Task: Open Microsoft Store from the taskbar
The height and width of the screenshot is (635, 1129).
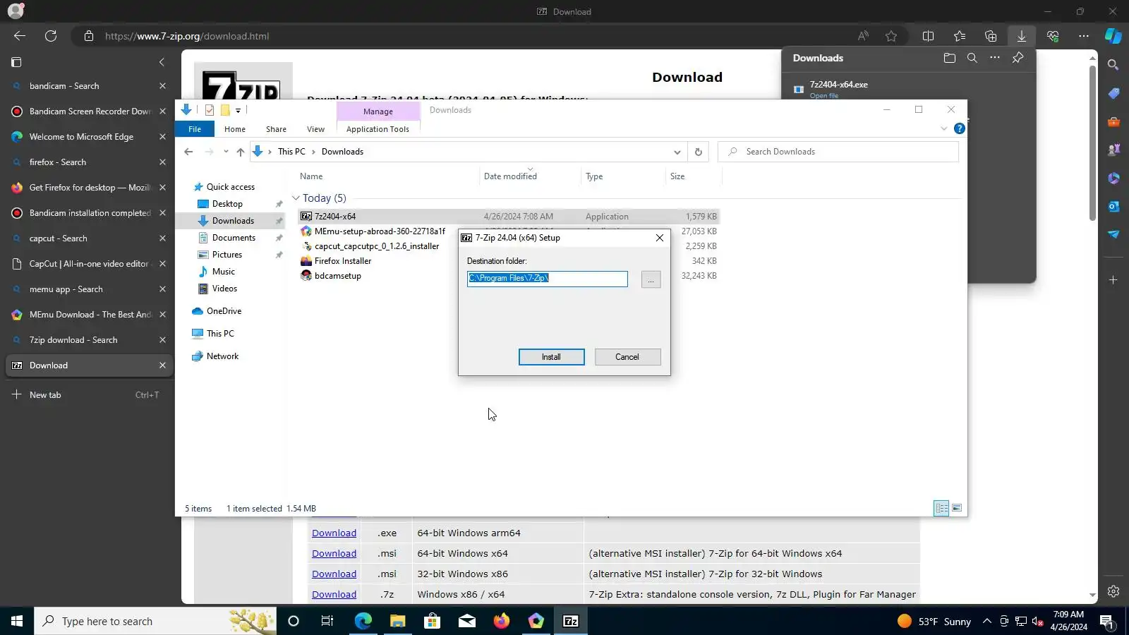Action: coord(432,622)
